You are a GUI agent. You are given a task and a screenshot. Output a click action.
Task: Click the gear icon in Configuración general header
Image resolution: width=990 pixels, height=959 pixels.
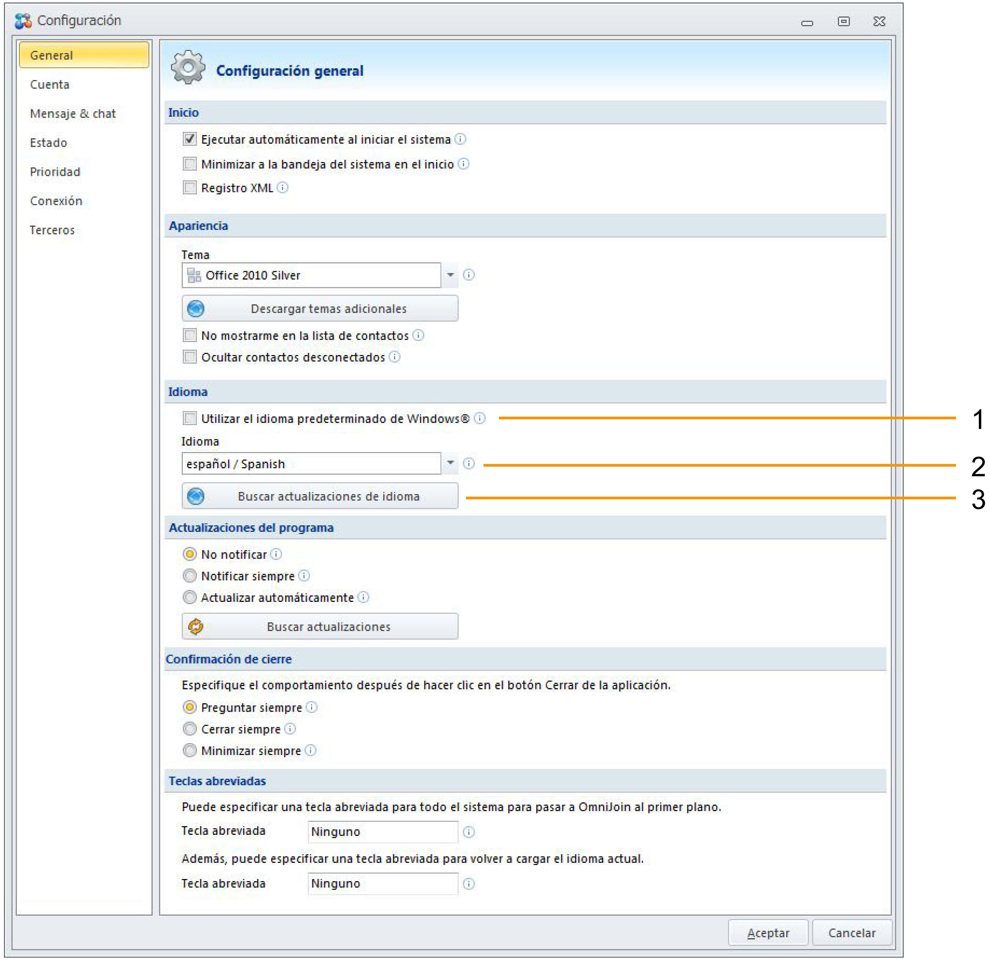pyautogui.click(x=188, y=67)
